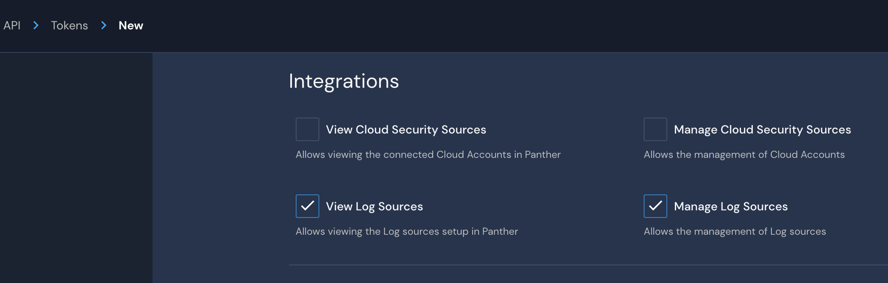Click the 'Allows viewing the Log sources setup' description

(407, 231)
